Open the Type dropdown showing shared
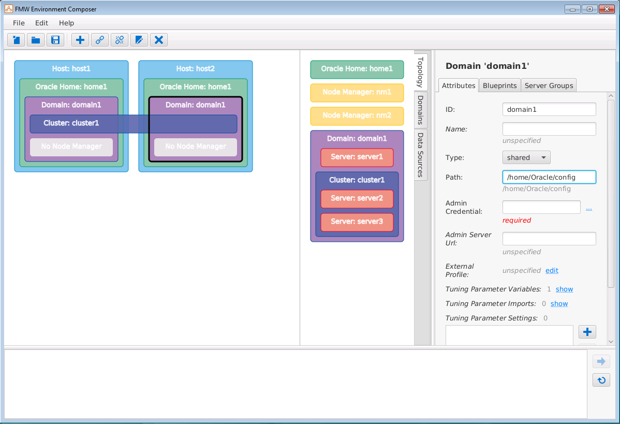The image size is (620, 424). pos(526,157)
